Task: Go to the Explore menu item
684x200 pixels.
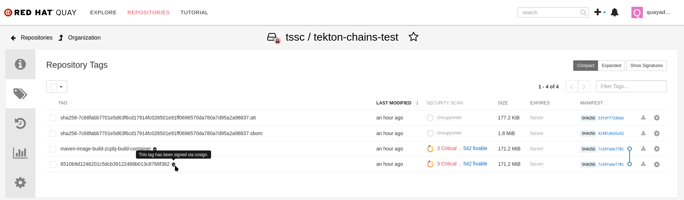Action: [103, 12]
